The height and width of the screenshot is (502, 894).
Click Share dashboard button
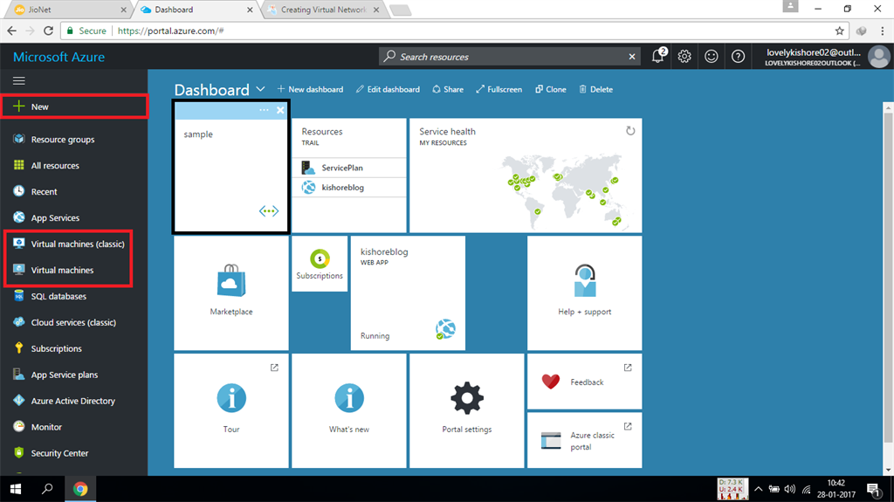pyautogui.click(x=448, y=90)
